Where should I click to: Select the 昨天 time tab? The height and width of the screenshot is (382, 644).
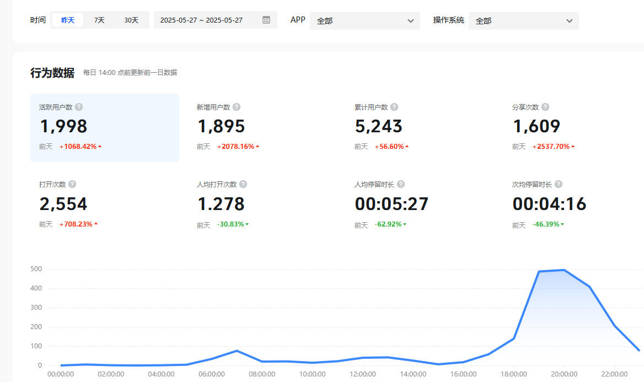(x=68, y=20)
